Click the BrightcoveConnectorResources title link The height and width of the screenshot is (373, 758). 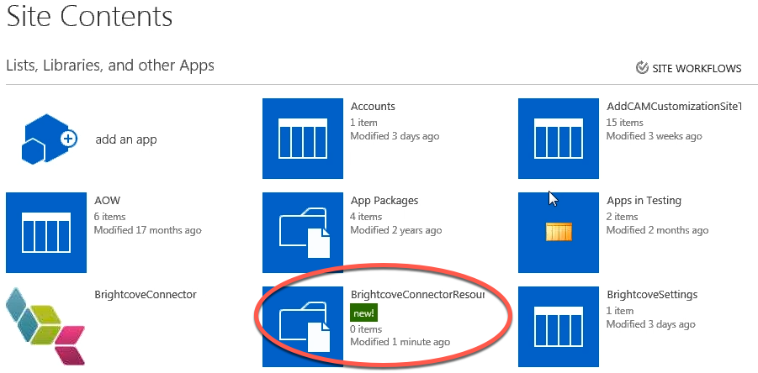point(417,295)
